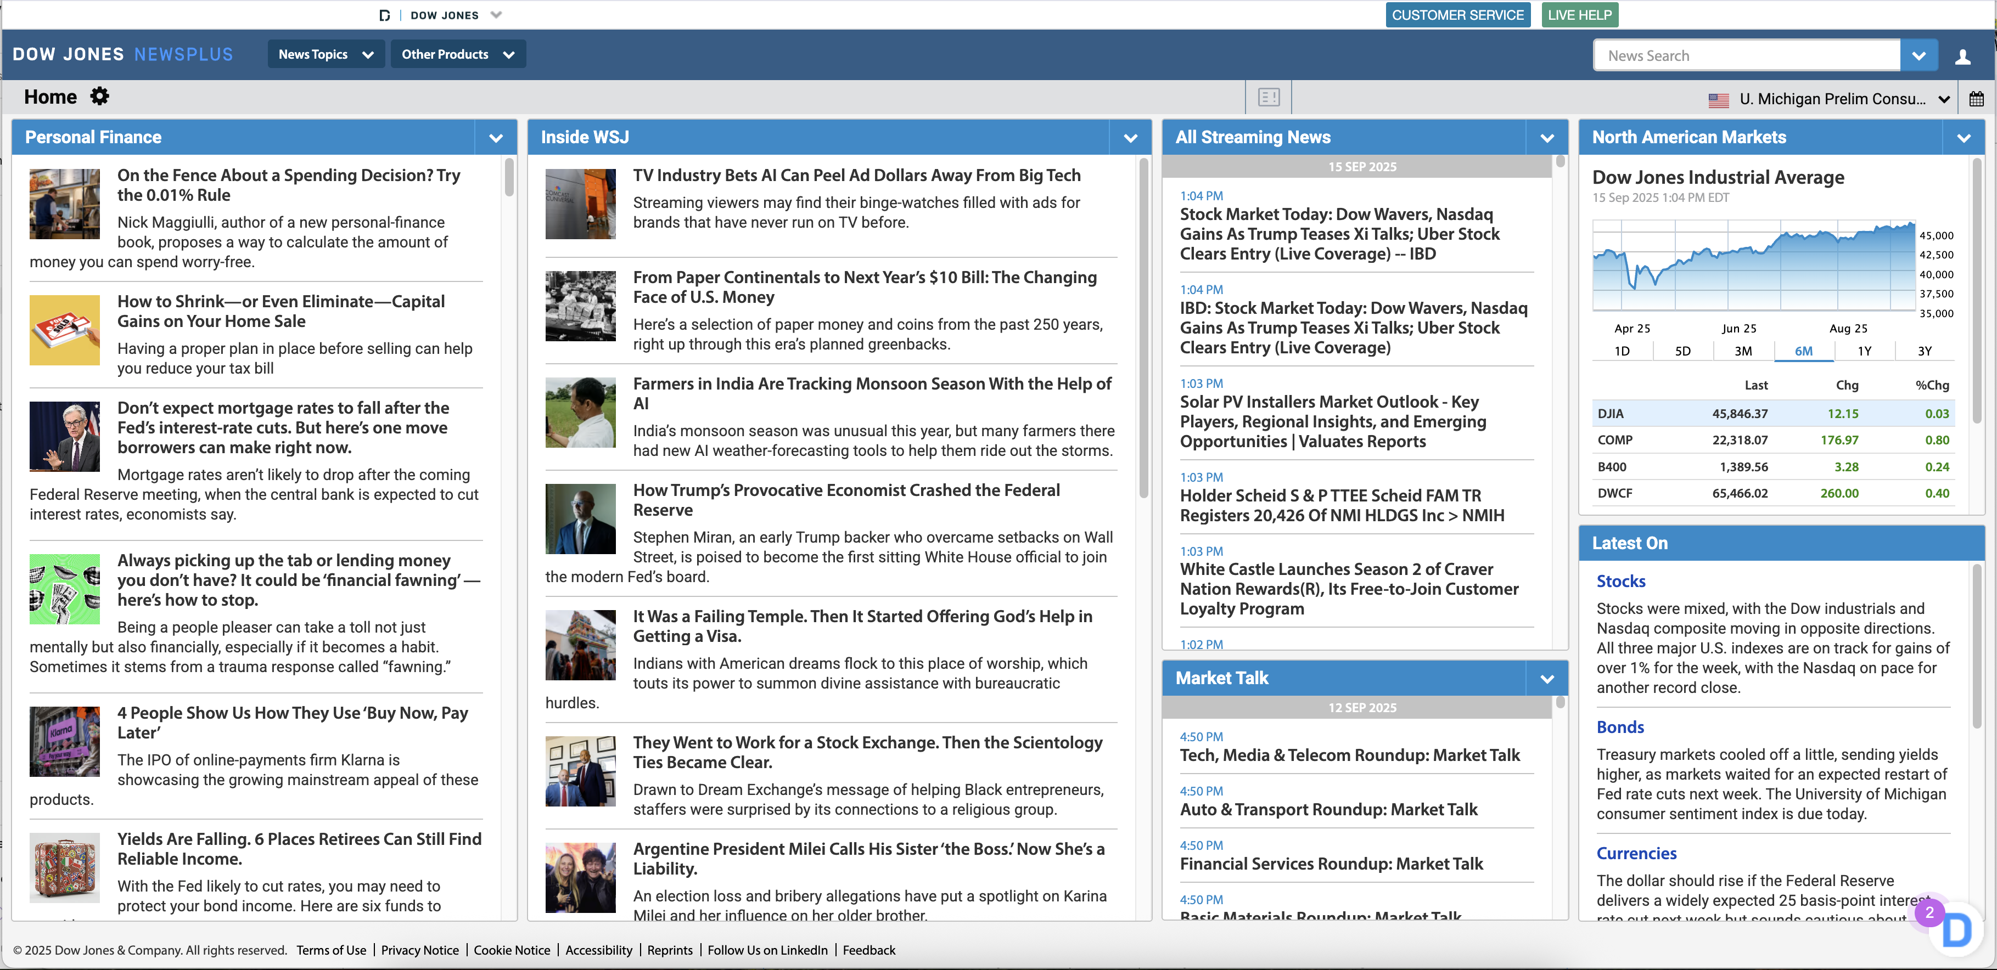Open Other Products dropdown menu
This screenshot has height=970, width=1997.
point(457,54)
